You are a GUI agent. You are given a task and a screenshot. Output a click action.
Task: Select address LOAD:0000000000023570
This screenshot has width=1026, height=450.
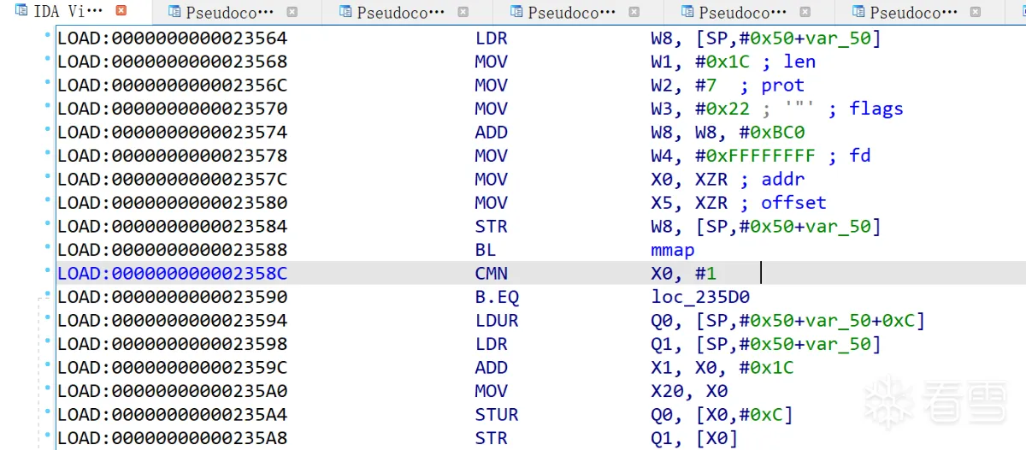point(172,109)
